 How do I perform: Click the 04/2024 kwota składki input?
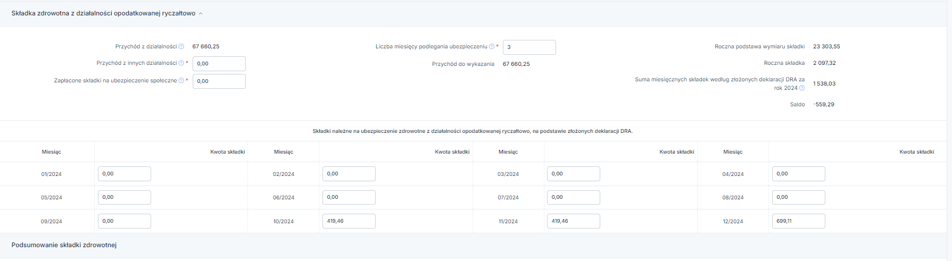pos(799,174)
